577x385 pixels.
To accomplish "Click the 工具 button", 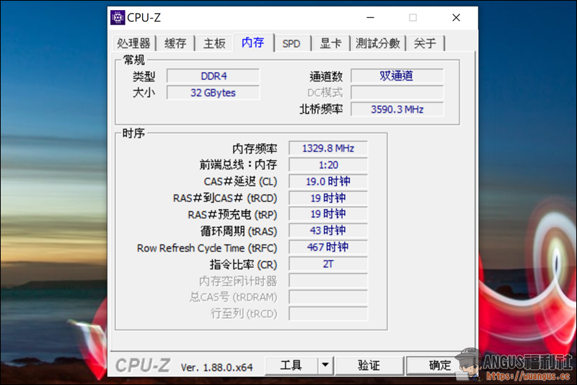I will click(291, 366).
